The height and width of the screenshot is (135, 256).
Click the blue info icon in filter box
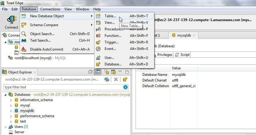[125, 87]
